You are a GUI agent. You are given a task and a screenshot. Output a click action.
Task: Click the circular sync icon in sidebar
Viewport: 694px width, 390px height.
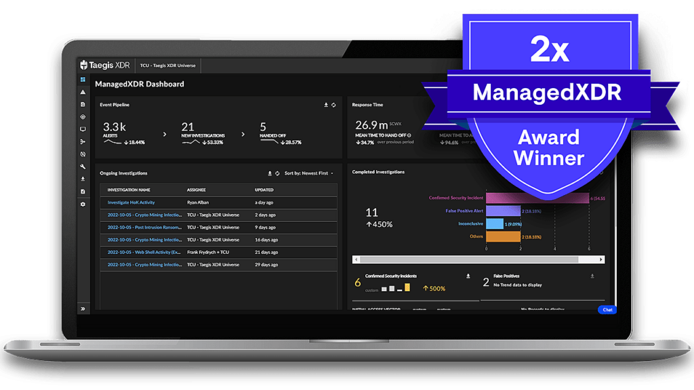[x=83, y=154]
